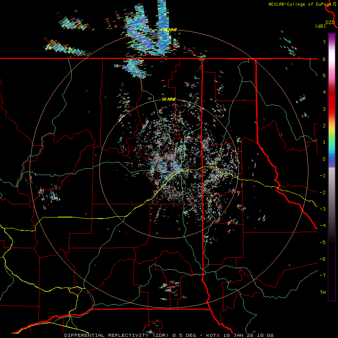Click the -5 value on color scale
The height and width of the screenshot is (338, 338).
pos(323,243)
